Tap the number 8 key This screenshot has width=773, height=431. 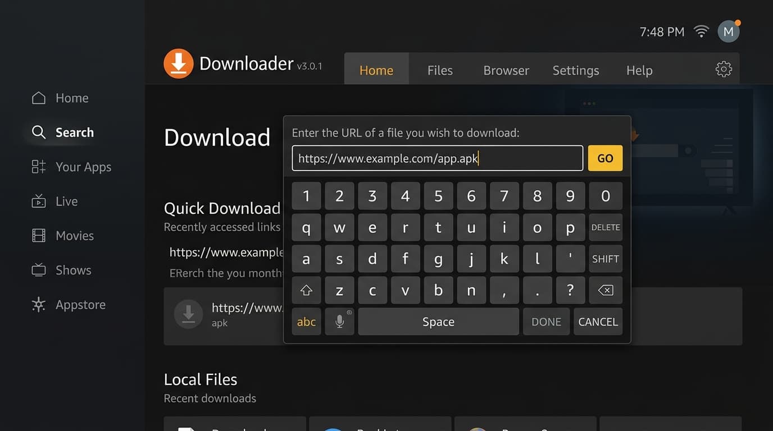[x=538, y=196]
